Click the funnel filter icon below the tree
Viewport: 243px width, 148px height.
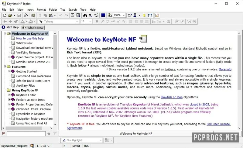tap(55, 133)
